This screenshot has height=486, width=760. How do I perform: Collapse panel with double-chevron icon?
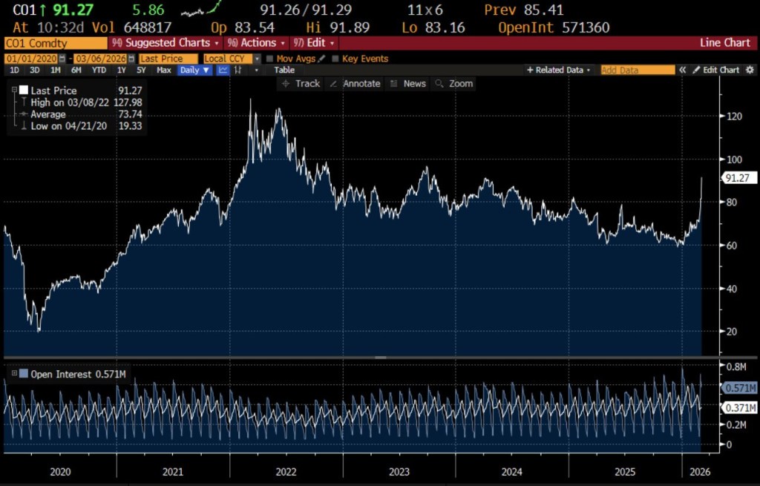click(x=682, y=70)
